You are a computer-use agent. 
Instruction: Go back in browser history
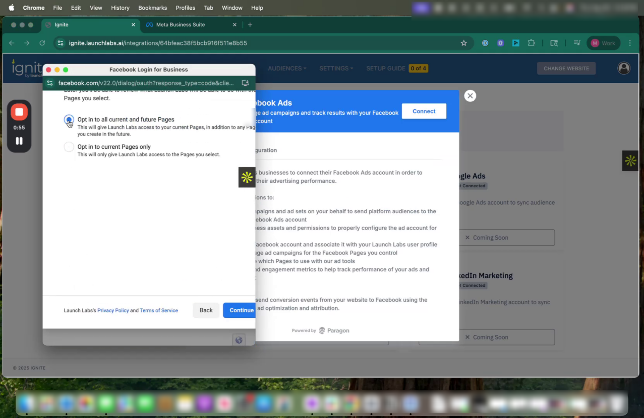pyautogui.click(x=12, y=43)
